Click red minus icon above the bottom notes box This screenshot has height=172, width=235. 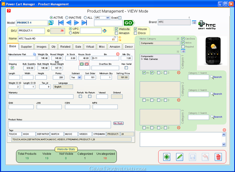[224, 130]
